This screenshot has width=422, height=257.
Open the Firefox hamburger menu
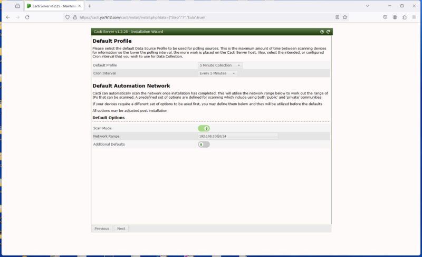414,17
